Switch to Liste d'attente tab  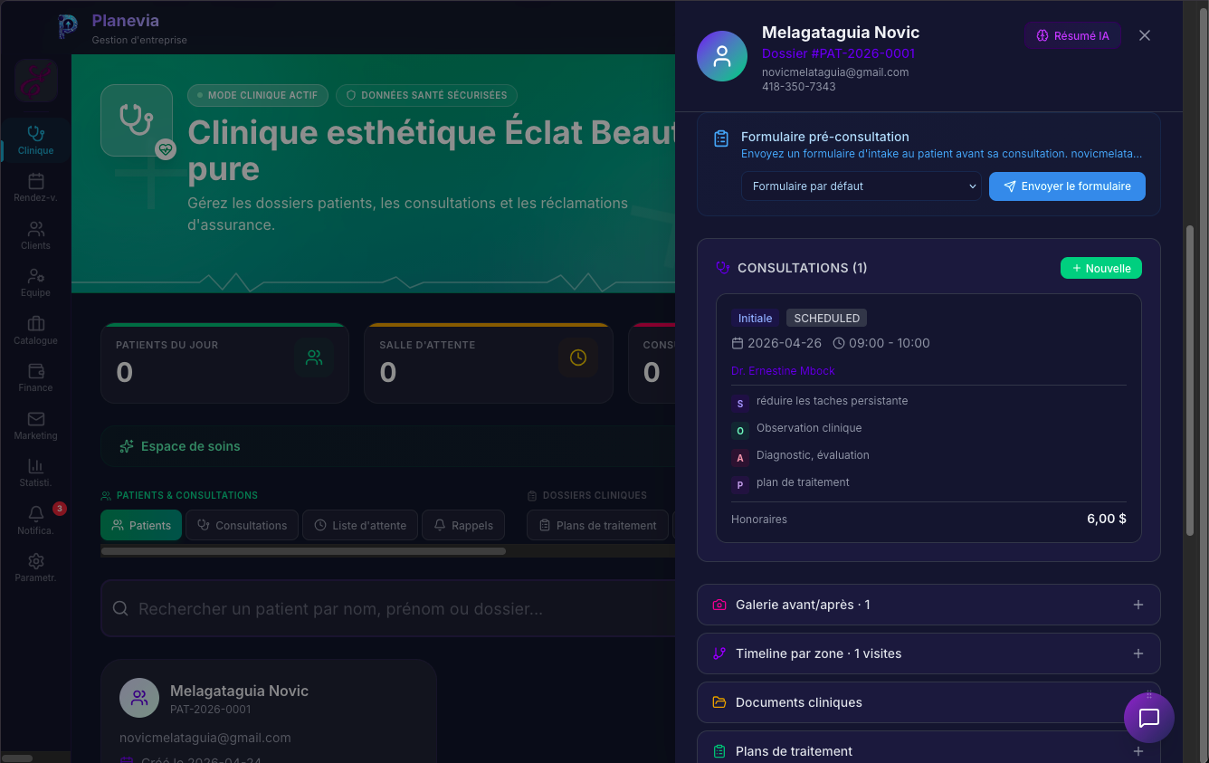(360, 525)
